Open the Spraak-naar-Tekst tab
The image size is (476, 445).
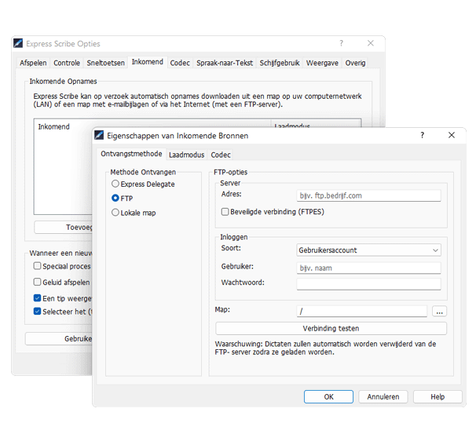pos(225,63)
